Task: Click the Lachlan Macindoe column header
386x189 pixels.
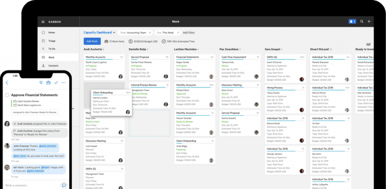Action: (x=186, y=49)
